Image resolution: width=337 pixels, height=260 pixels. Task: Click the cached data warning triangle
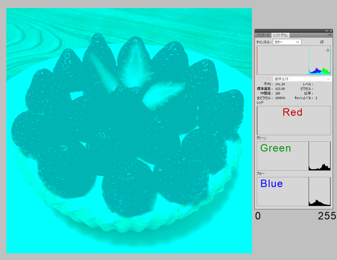[327, 50]
